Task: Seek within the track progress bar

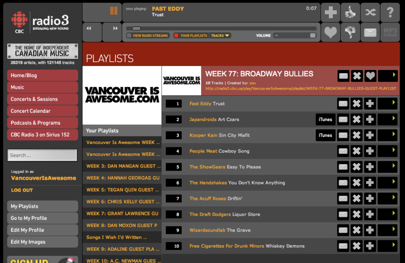Action: click(221, 28)
